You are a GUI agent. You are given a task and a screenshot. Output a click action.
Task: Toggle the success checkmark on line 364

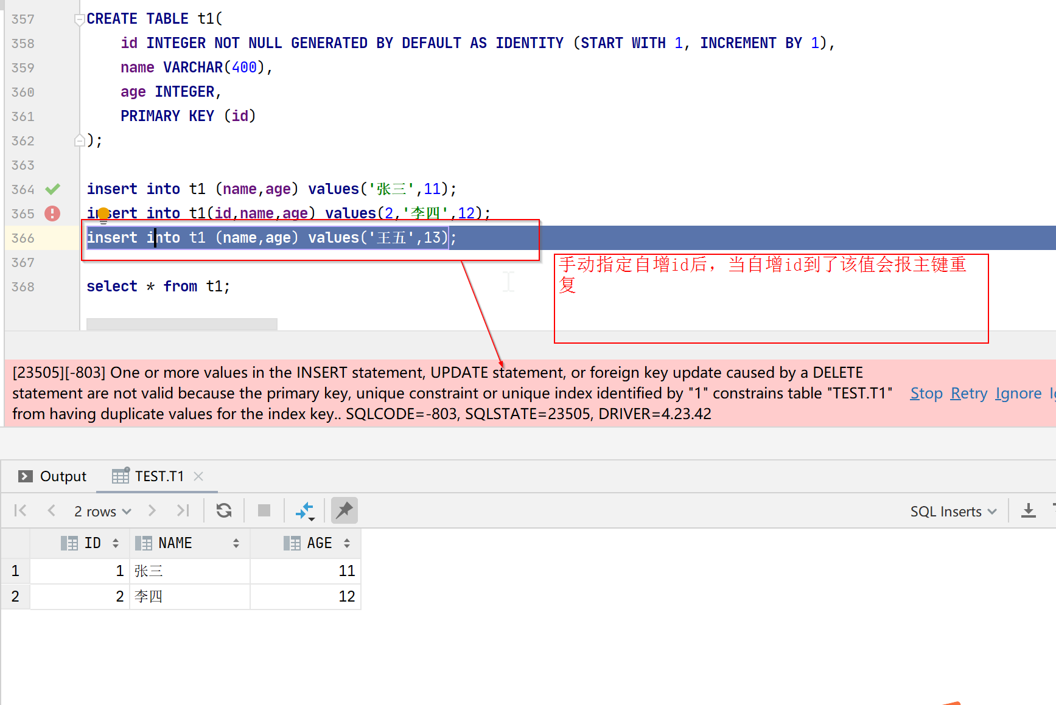tap(52, 189)
